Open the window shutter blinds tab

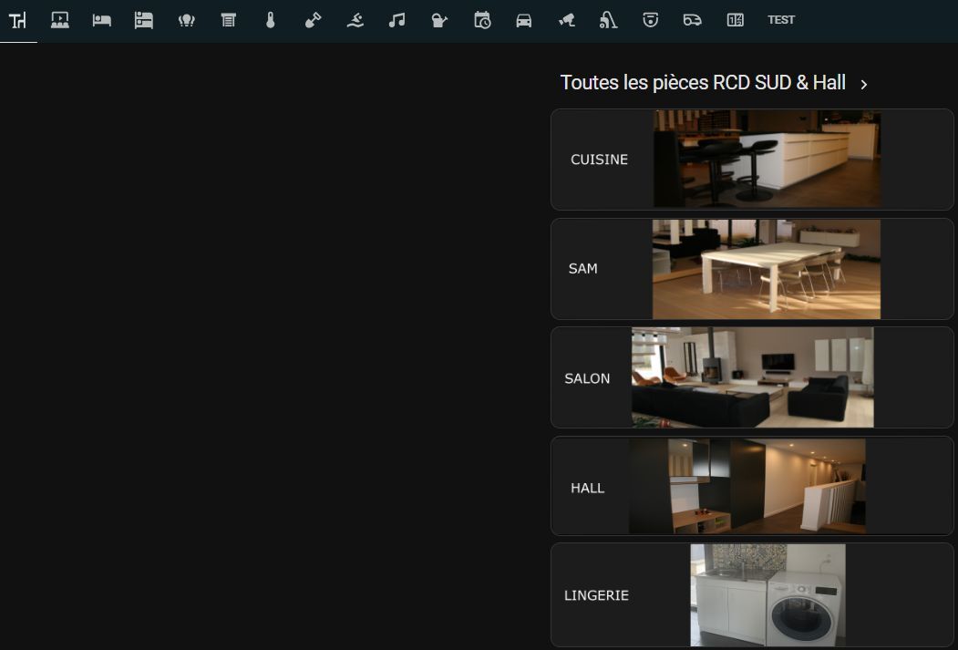point(229,20)
